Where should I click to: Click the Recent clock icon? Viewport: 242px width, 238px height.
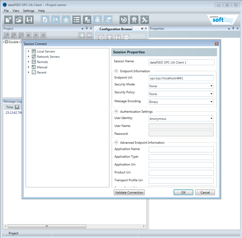[34, 72]
